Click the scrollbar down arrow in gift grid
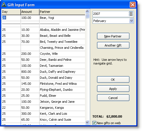Viewport: 142px width, 131px height. 87,122
